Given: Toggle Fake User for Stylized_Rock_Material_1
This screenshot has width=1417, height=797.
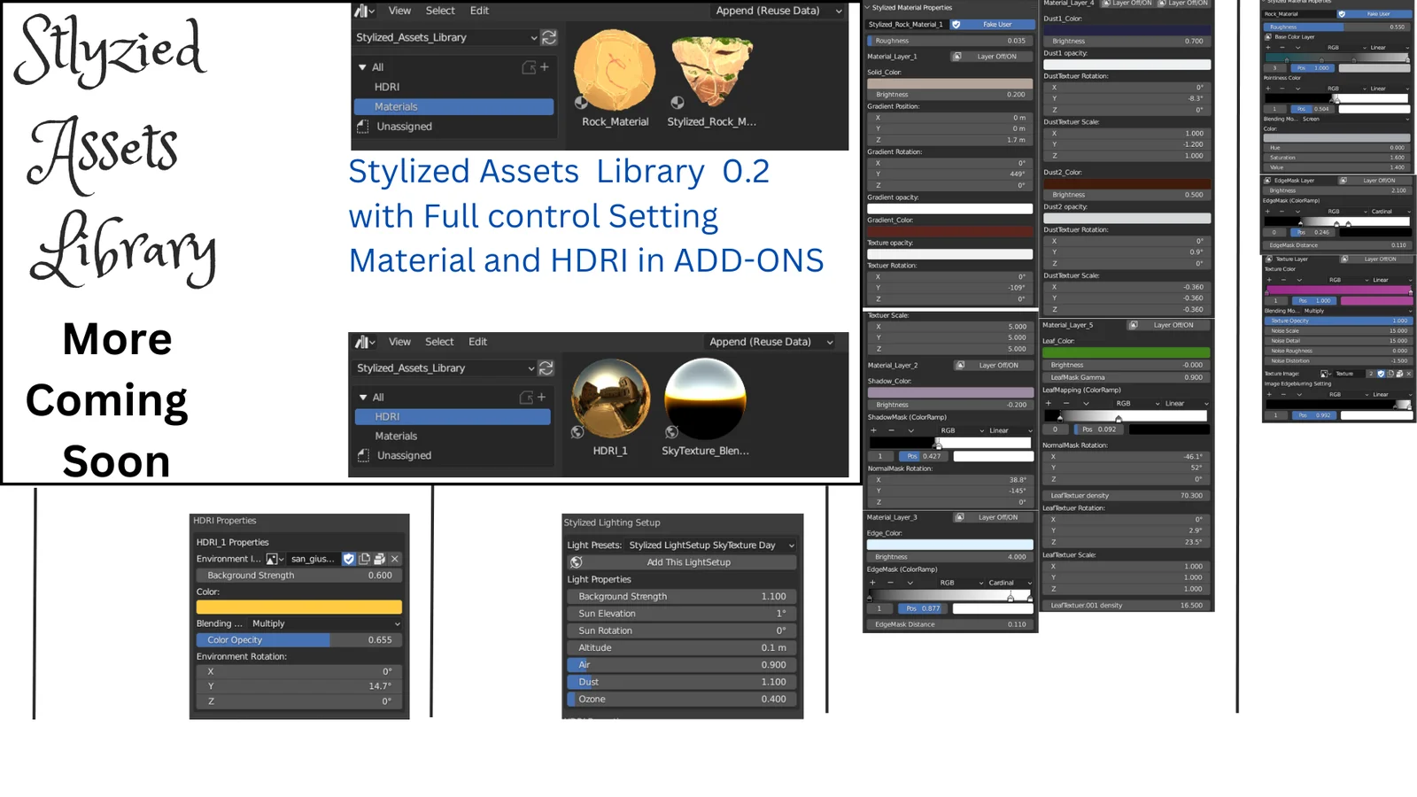Looking at the screenshot, I should [x=991, y=25].
